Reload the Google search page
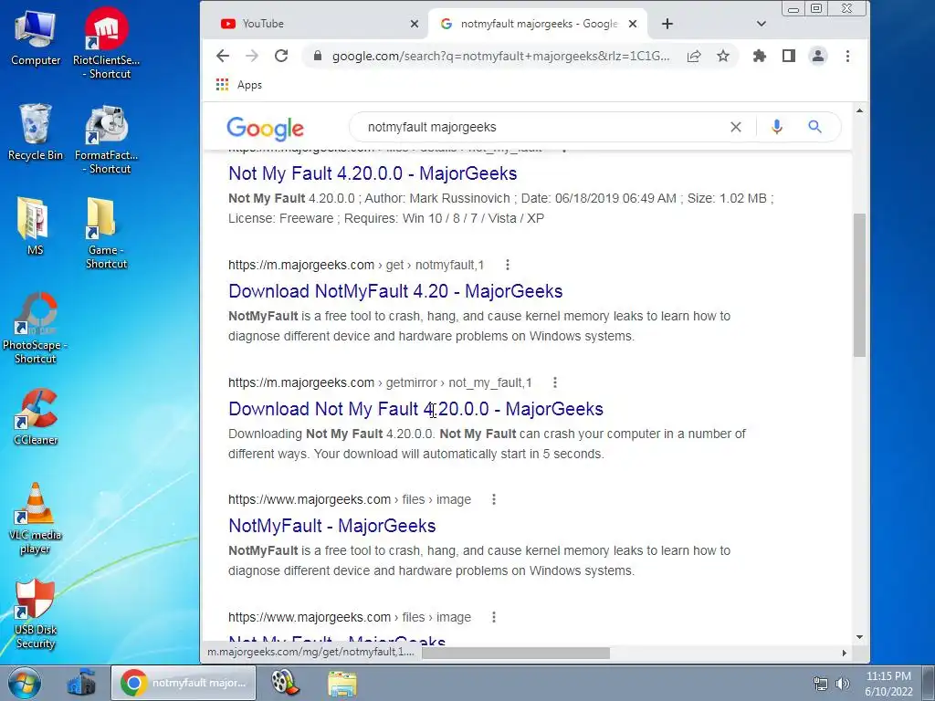Screen dimensions: 935x701 pos(281,56)
